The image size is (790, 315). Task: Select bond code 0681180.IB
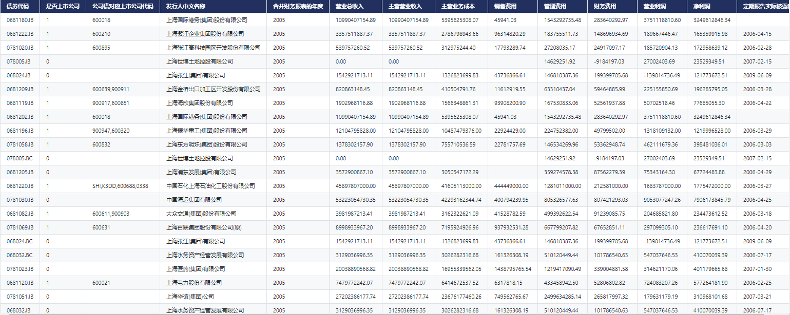point(20,20)
